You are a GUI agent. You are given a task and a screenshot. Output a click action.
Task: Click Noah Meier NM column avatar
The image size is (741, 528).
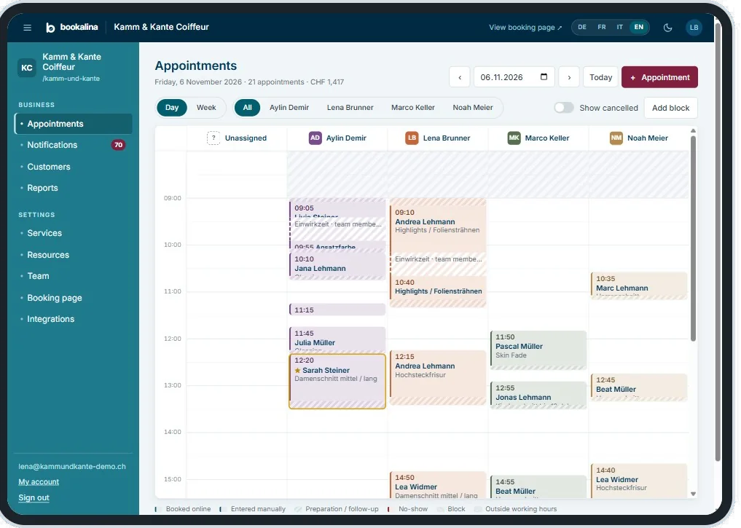click(x=616, y=138)
